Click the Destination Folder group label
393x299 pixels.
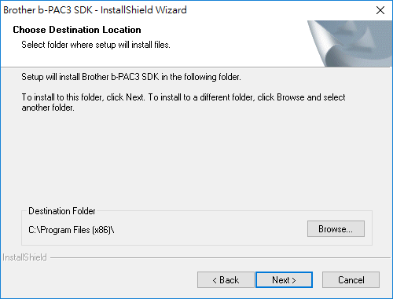pos(62,211)
